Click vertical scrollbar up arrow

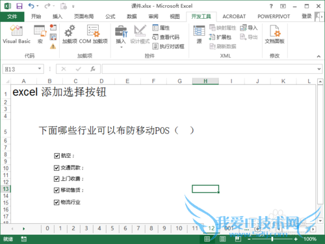320,82
